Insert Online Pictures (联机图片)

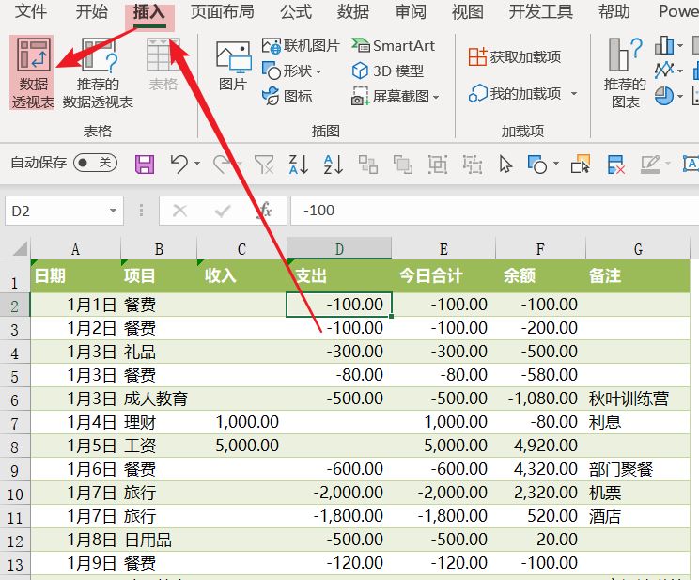pyautogui.click(x=301, y=45)
